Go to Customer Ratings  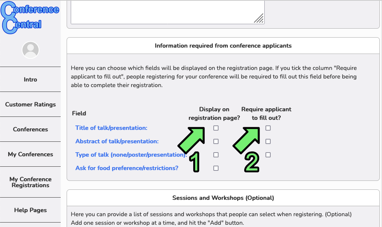(30, 104)
